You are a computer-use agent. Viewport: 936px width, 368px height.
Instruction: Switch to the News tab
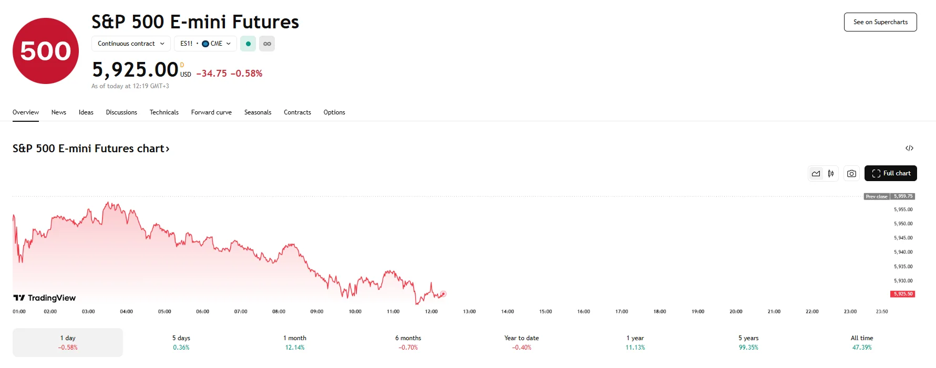tap(58, 112)
